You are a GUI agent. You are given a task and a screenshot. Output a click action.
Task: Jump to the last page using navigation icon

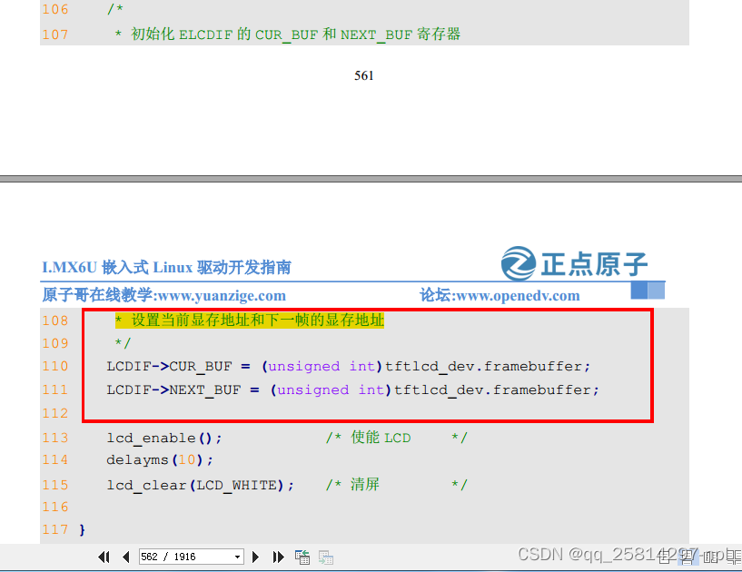click(x=278, y=557)
